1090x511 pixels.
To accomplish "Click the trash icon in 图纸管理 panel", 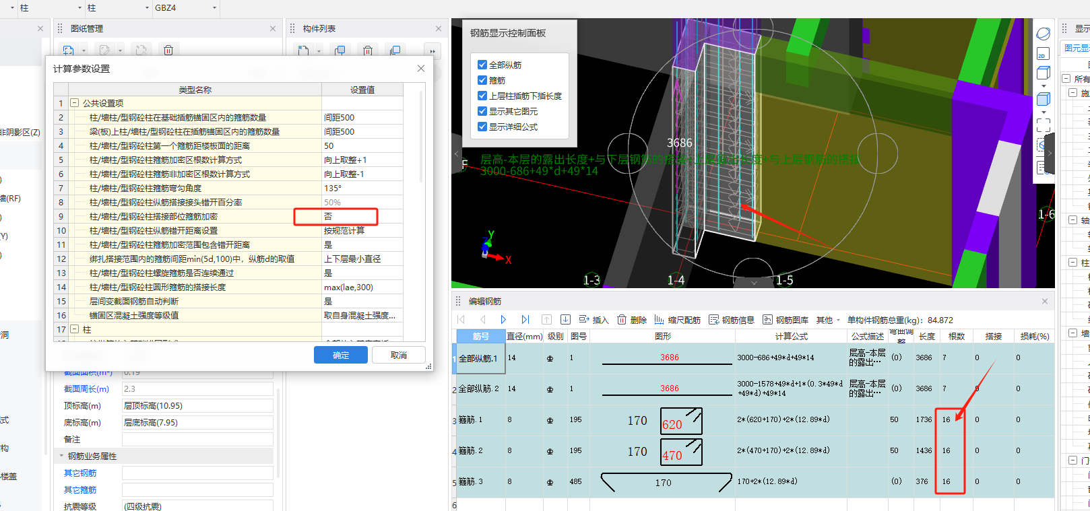I will 168,50.
